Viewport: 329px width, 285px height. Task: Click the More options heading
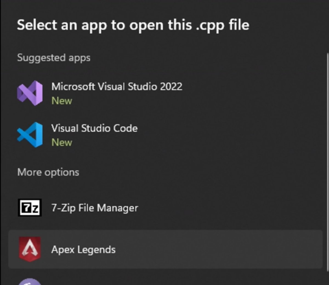click(48, 172)
